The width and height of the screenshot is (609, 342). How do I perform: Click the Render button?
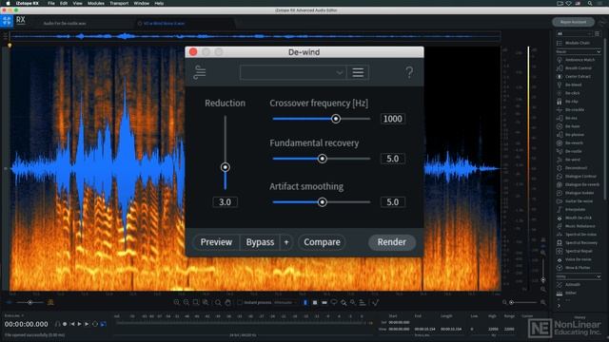point(391,242)
